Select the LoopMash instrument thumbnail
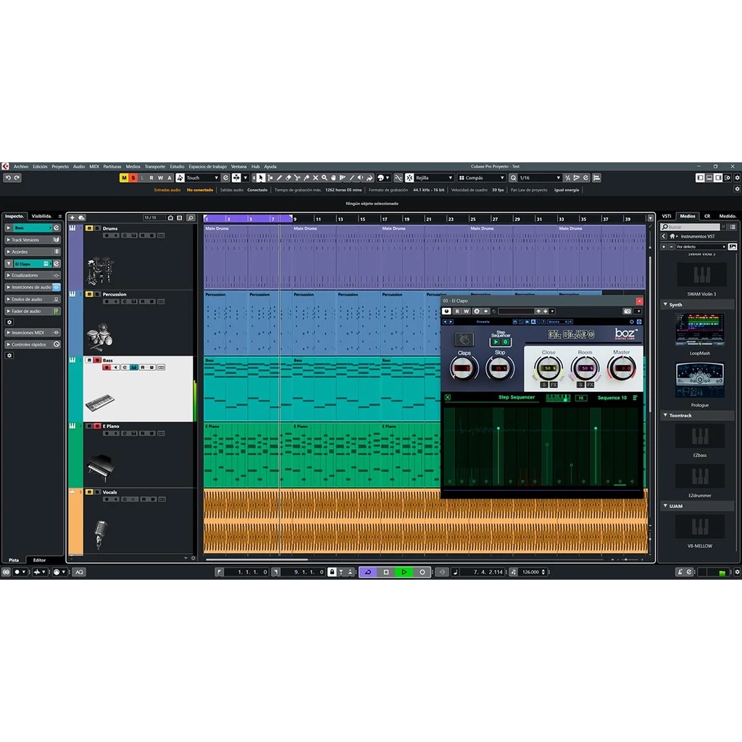This screenshot has height=742, width=742. (699, 330)
